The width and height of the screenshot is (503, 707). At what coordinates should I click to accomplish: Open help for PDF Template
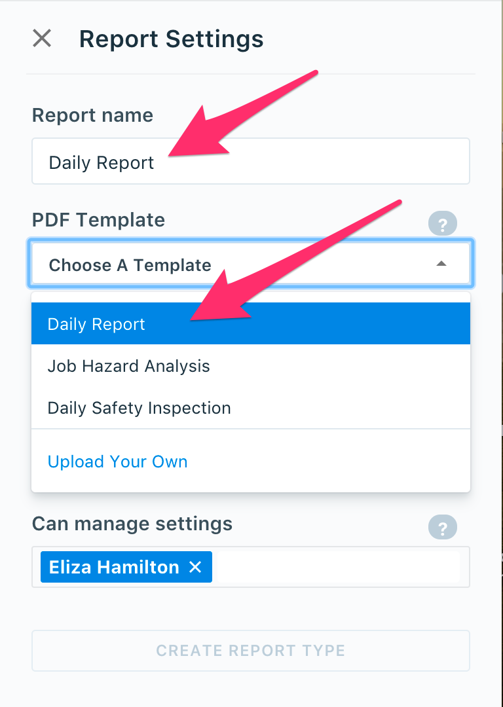pyautogui.click(x=442, y=223)
